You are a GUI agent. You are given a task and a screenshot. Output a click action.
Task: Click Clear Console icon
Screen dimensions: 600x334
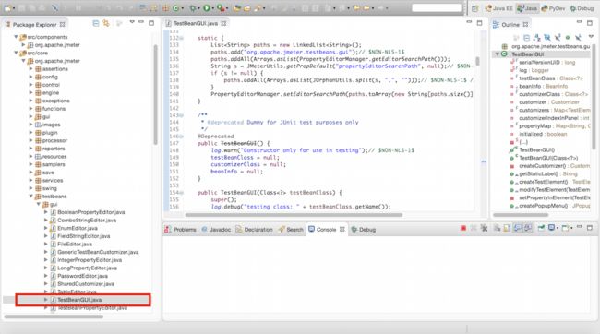(497, 229)
